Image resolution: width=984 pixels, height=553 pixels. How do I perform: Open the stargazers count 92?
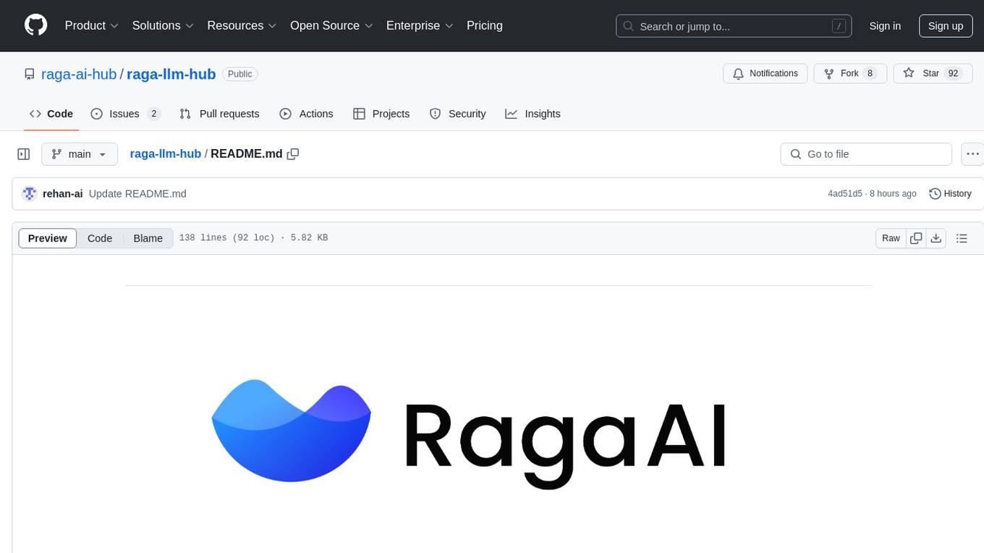[x=953, y=74]
